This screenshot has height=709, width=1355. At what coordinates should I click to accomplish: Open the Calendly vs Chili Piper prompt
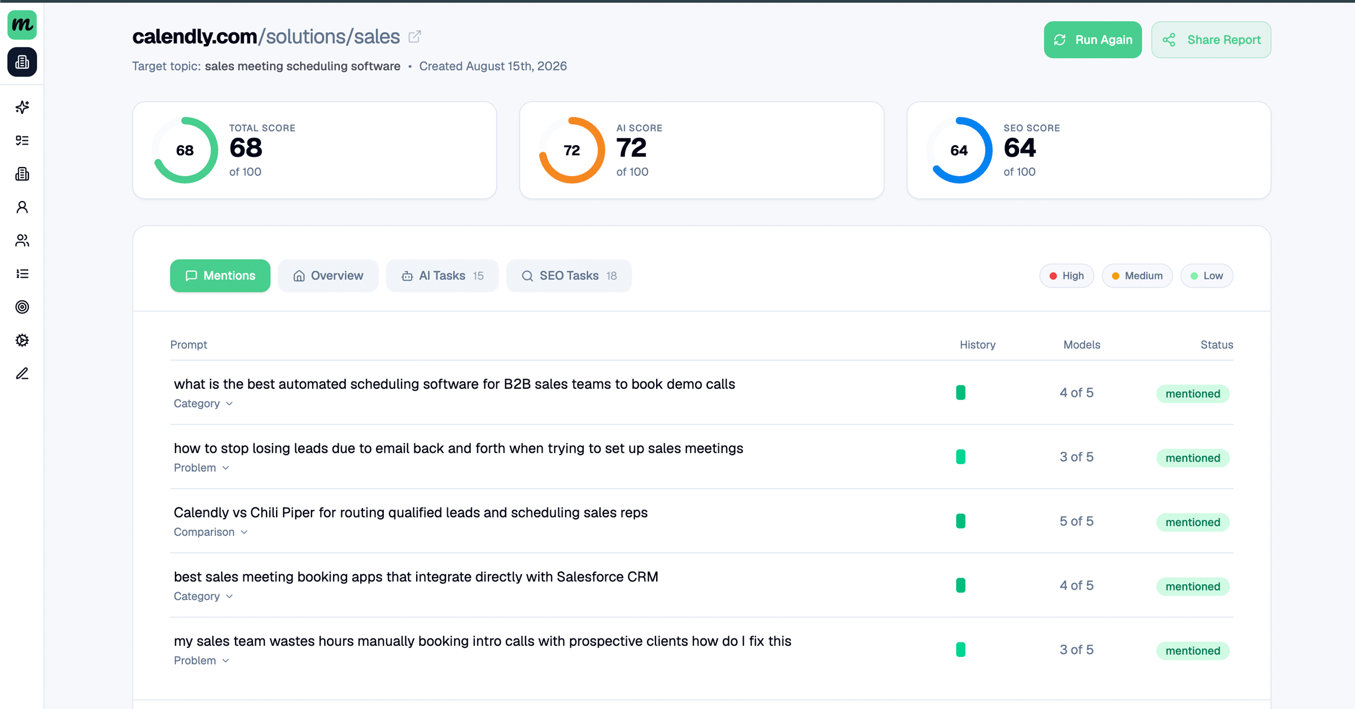click(x=410, y=513)
